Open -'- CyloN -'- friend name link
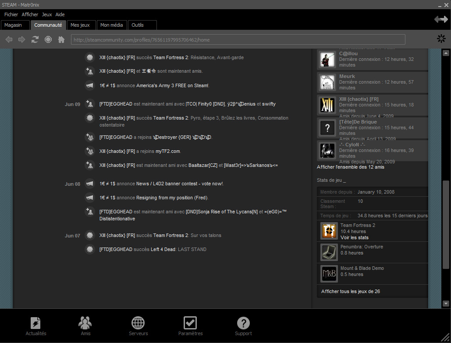The image size is (451, 343). point(352,145)
